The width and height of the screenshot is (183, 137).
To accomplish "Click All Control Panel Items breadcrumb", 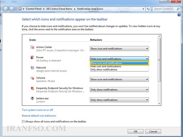I will 59,9.
